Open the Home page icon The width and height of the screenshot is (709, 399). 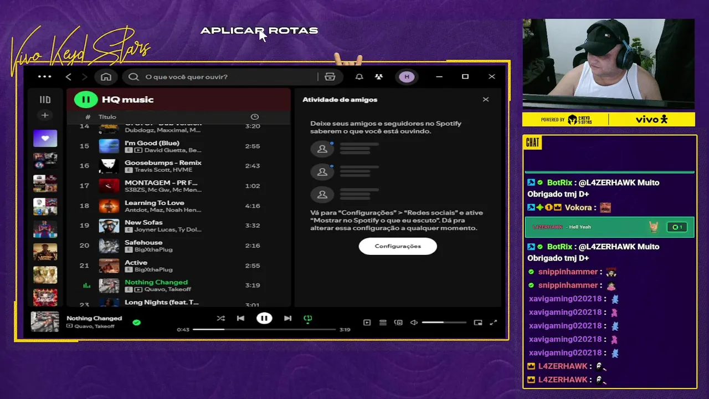(106, 76)
